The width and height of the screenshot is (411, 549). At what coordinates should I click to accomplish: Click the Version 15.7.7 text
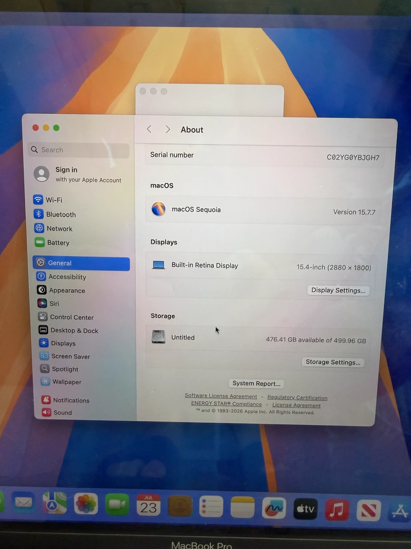click(x=354, y=212)
